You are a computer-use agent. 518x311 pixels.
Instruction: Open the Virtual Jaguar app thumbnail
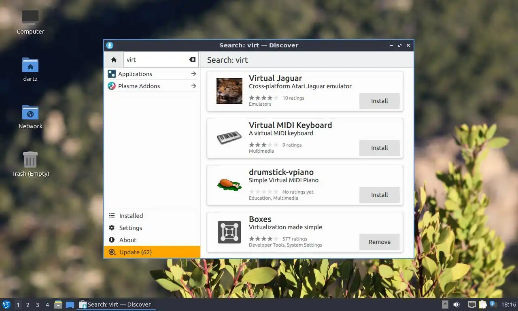click(229, 91)
